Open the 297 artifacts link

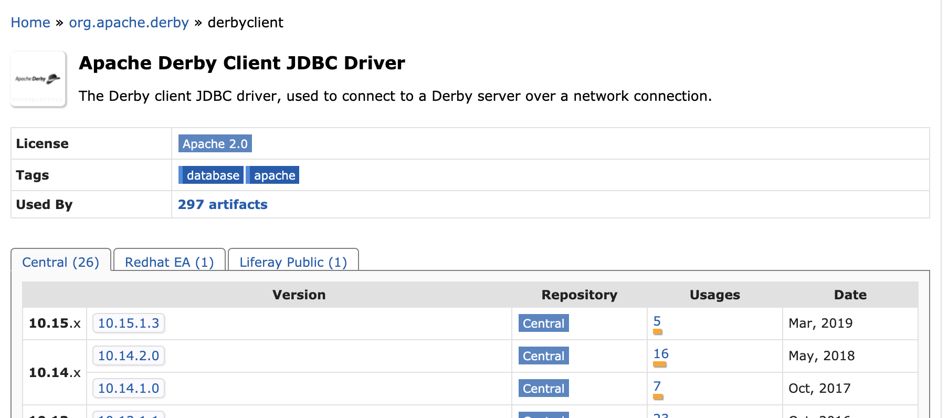[x=223, y=204]
